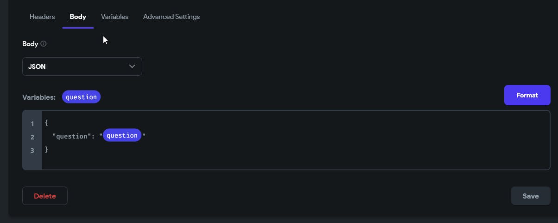The width and height of the screenshot is (558, 223).
Task: Open the Headers tab
Action: click(x=42, y=17)
